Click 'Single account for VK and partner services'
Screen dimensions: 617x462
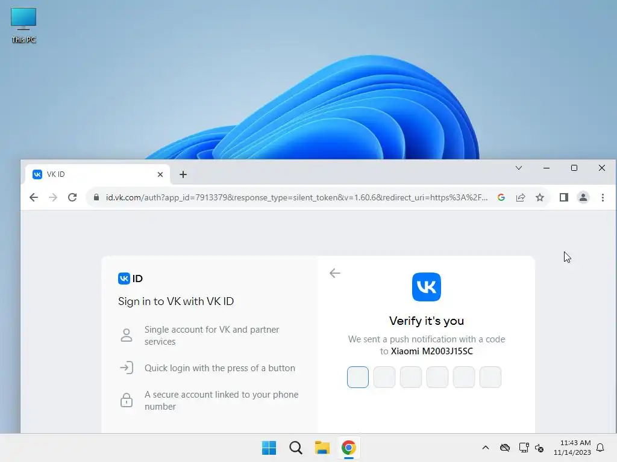click(x=211, y=336)
